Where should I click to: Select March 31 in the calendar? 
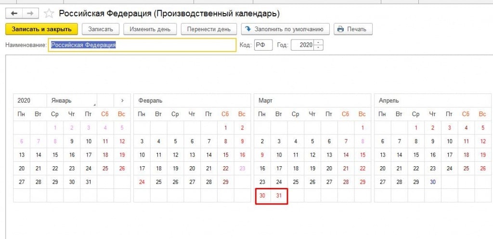pos(279,196)
